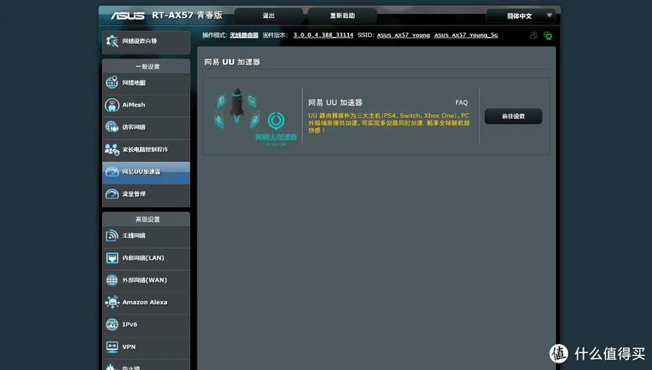The image size is (652, 370).
Task: Click the IPv6 icon
Action: pos(112,324)
